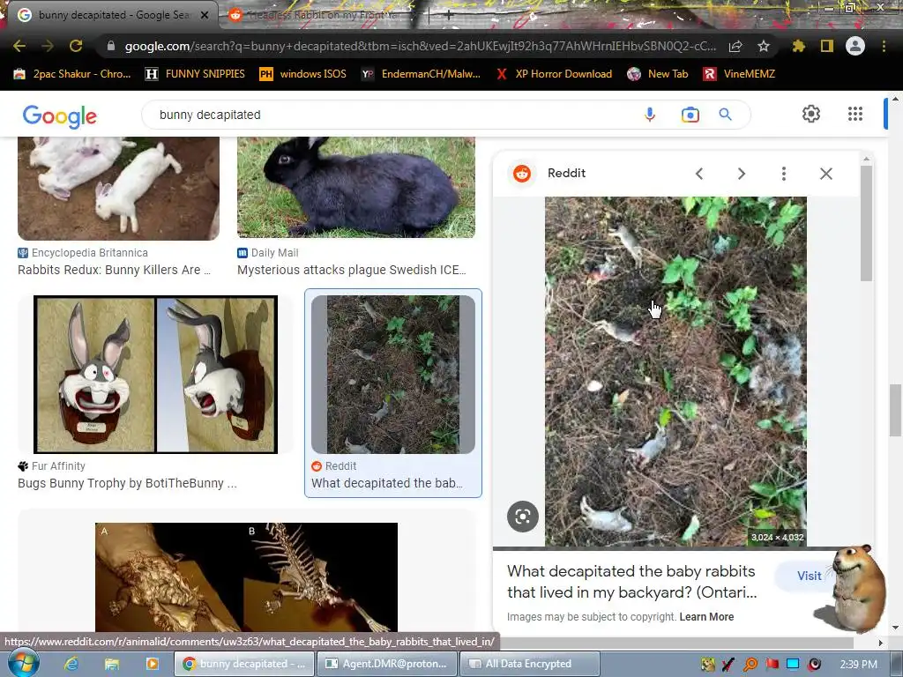Screen dimensions: 903x677
Task: Open What decapitated the baby rabbits title
Action: pos(631,582)
